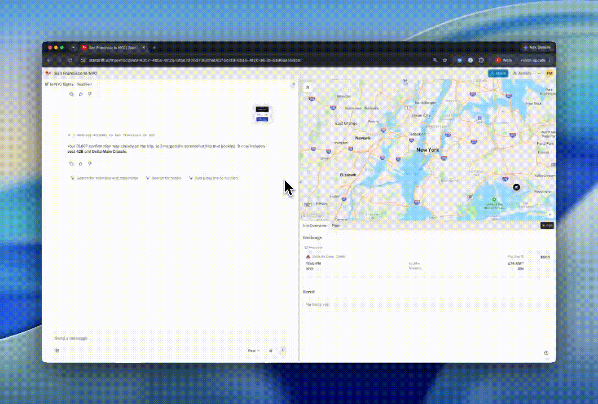The image size is (598, 404).
Task: Click the Bookings heading
Action: pyautogui.click(x=312, y=238)
